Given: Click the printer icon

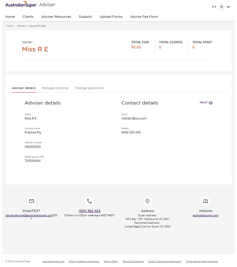Looking at the screenshot, I should tap(211, 103).
